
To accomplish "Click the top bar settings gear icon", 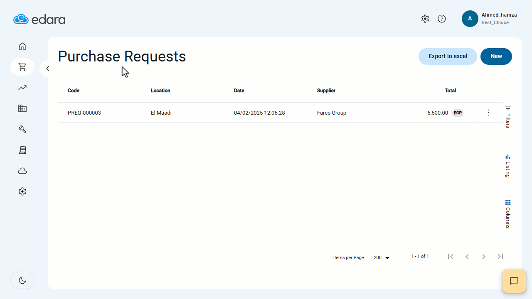I will 425,19.
